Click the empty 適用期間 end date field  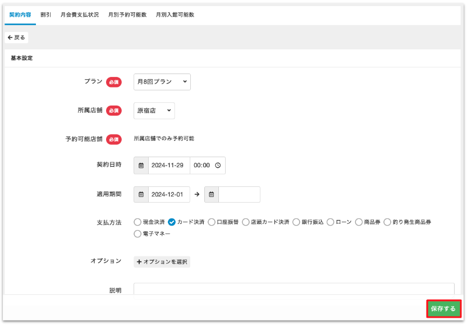tap(239, 195)
